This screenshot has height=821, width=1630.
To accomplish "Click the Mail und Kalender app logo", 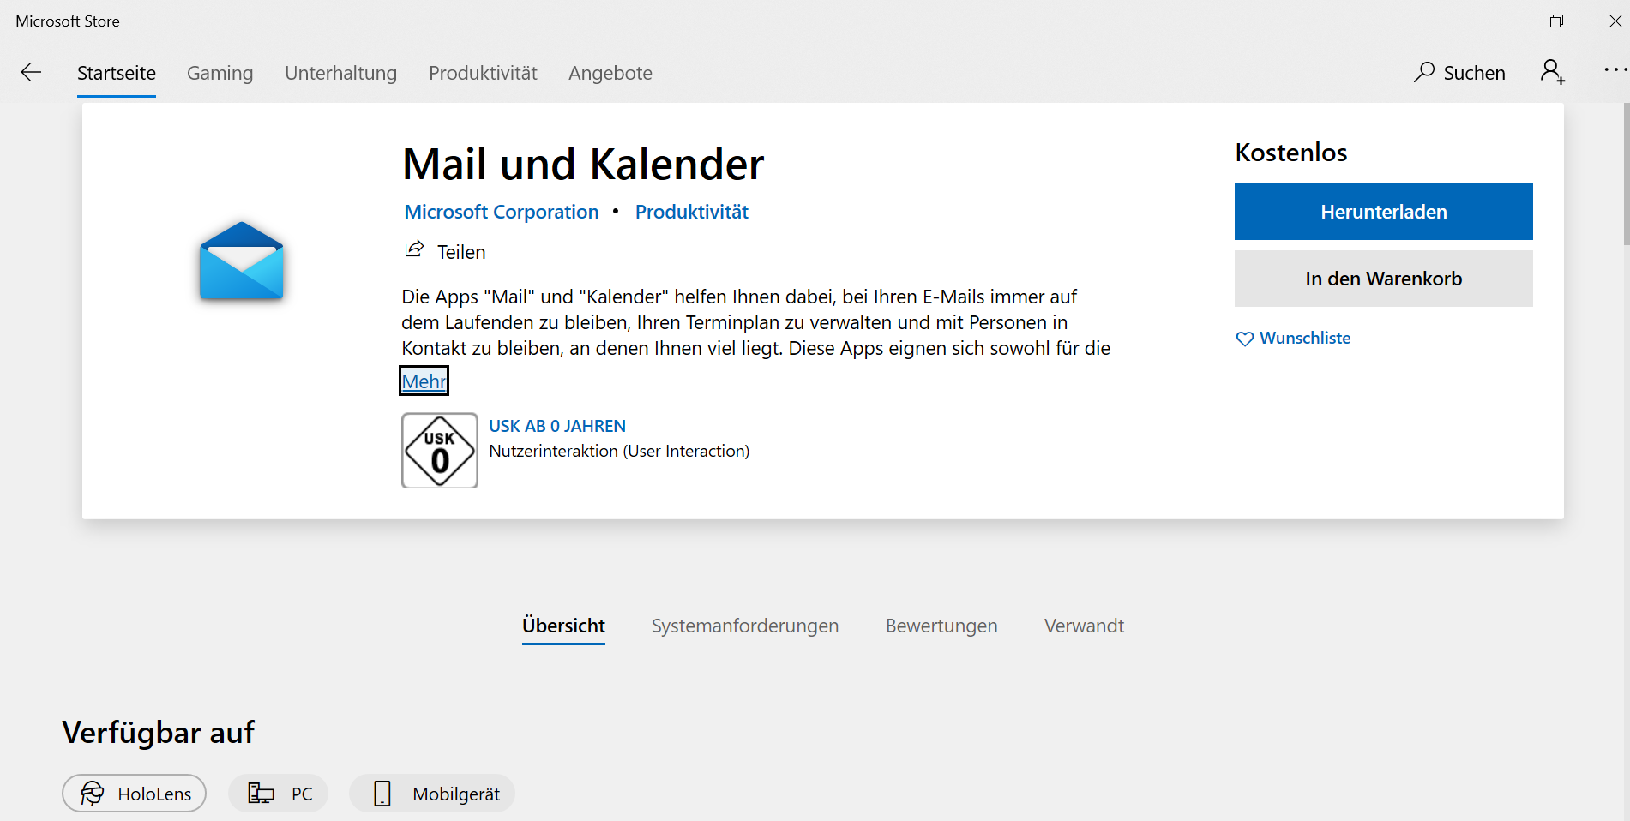I will (241, 261).
